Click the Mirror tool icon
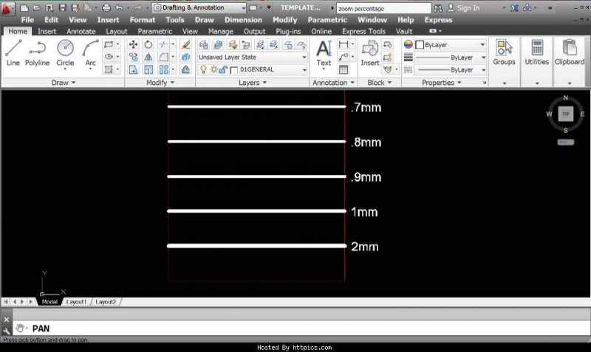Viewport: 591px width, 352px height. point(148,57)
